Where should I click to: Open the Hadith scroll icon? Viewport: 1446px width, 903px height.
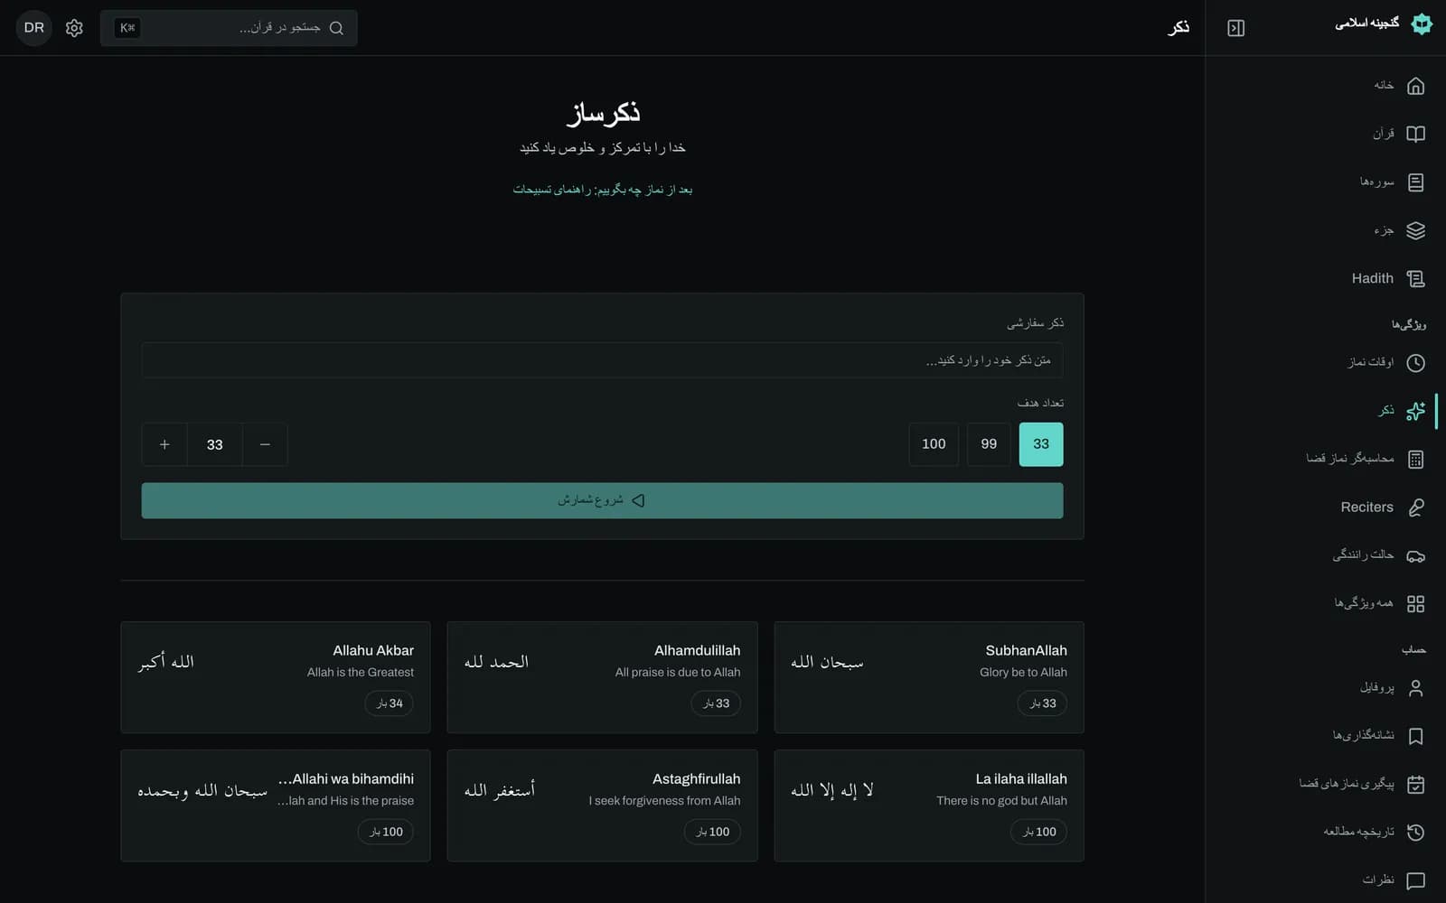coord(1415,279)
